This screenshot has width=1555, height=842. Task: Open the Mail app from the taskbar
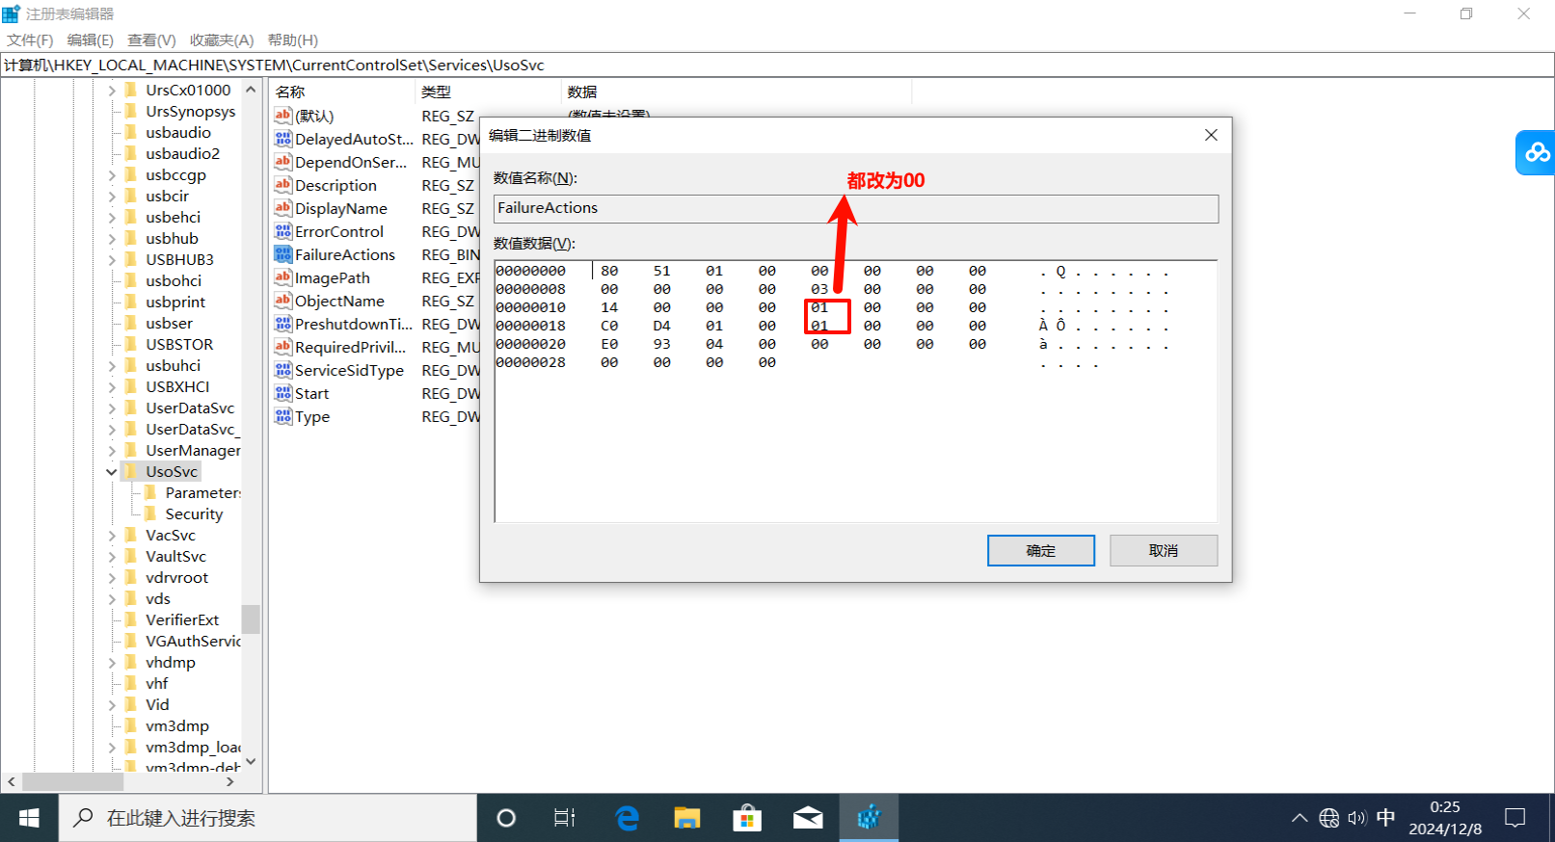tap(808, 818)
